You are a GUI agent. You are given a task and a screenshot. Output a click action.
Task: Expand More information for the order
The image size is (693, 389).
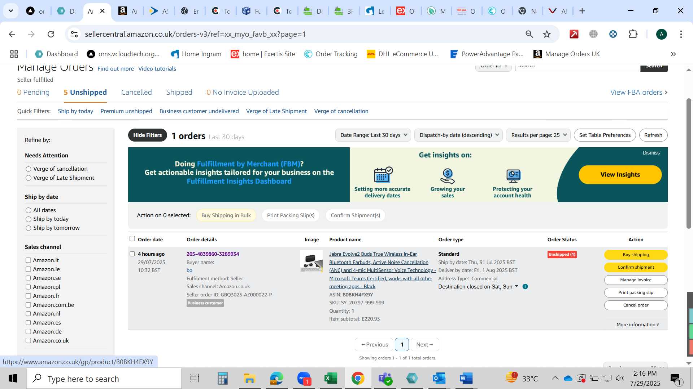click(x=638, y=325)
